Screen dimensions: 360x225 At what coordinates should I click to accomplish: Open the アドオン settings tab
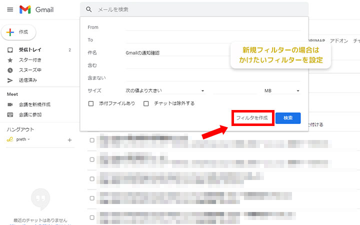click(339, 41)
